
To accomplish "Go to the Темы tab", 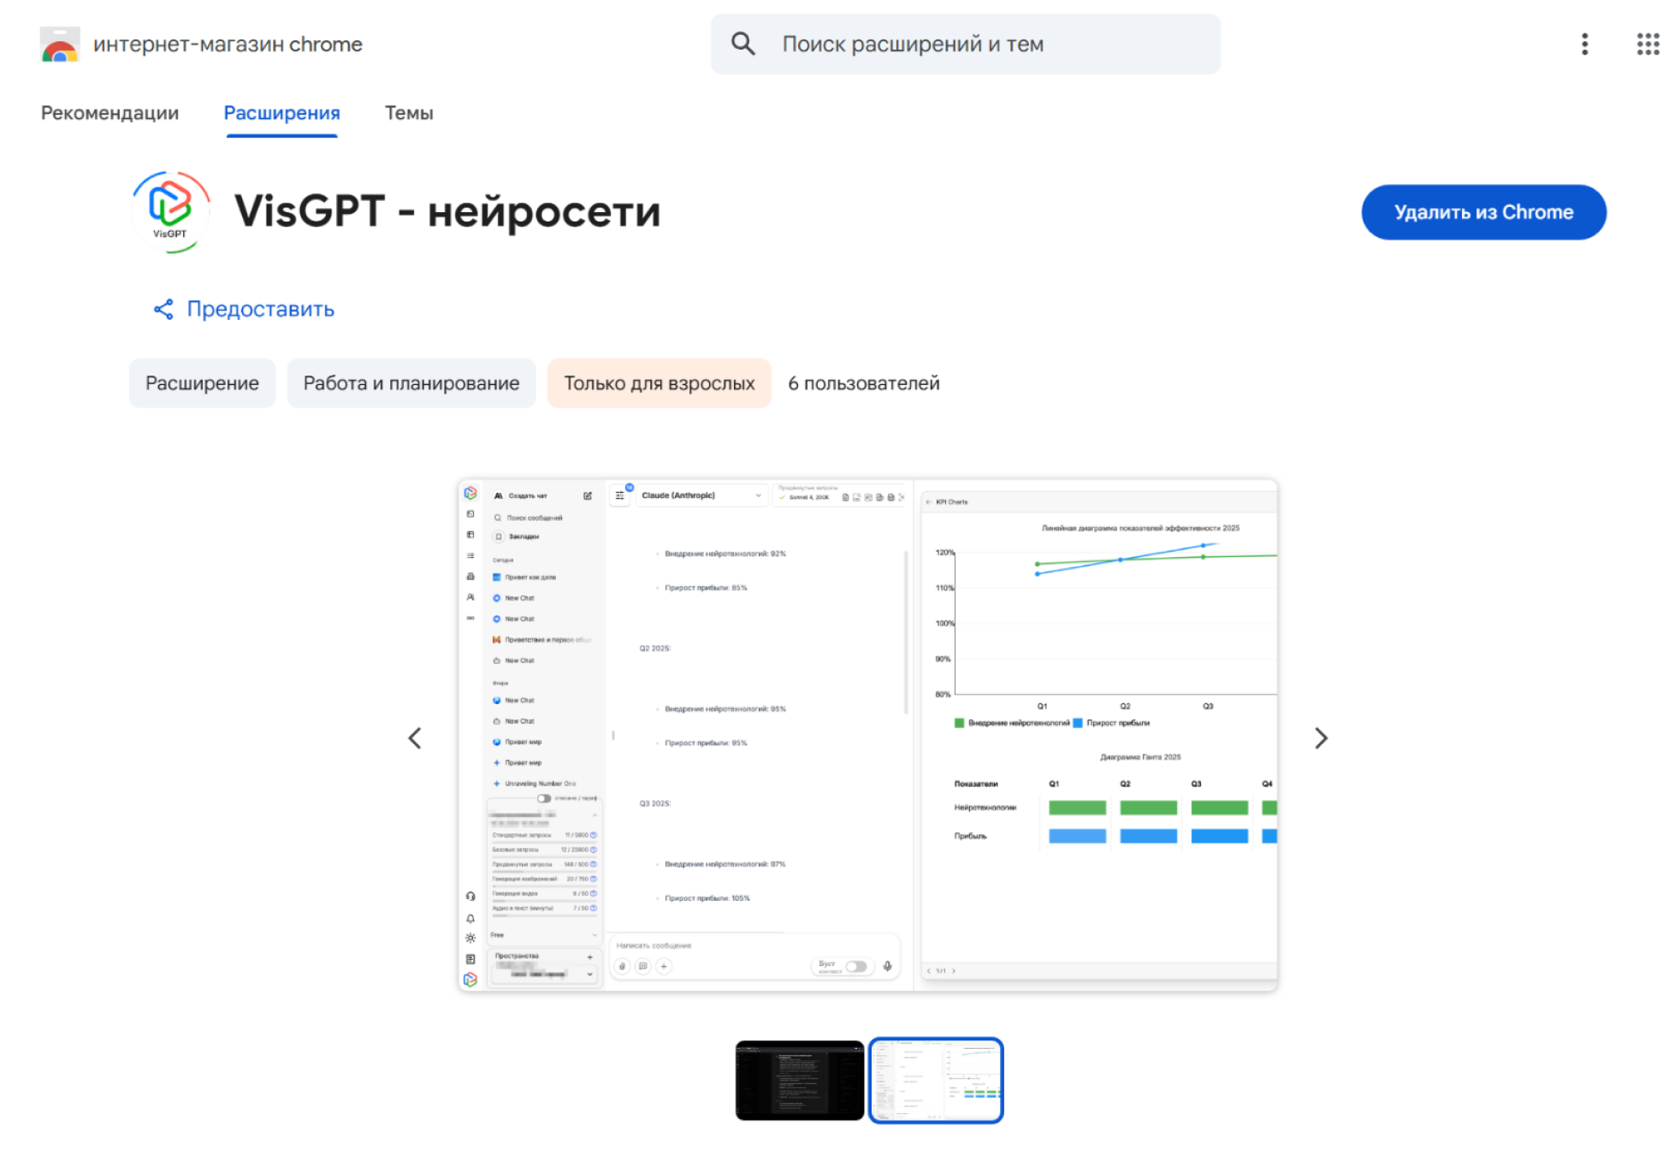I will (x=409, y=113).
